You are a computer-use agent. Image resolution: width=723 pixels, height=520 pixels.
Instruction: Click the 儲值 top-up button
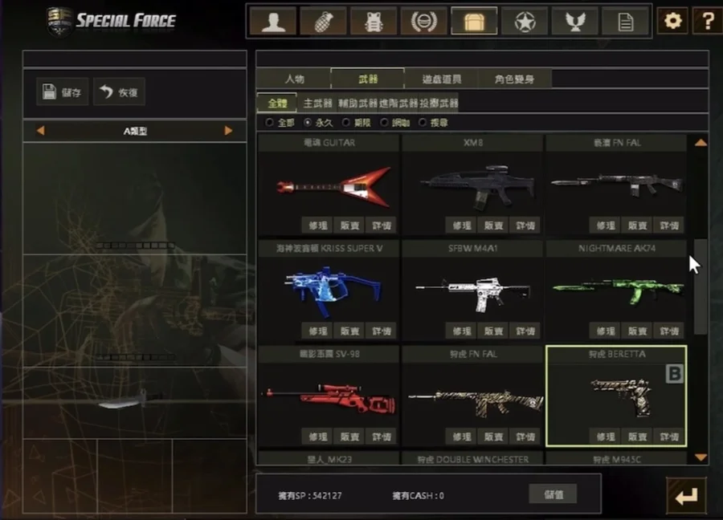[x=553, y=494]
